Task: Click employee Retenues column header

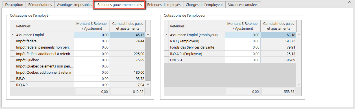Action: pyautogui.click(x=44, y=26)
